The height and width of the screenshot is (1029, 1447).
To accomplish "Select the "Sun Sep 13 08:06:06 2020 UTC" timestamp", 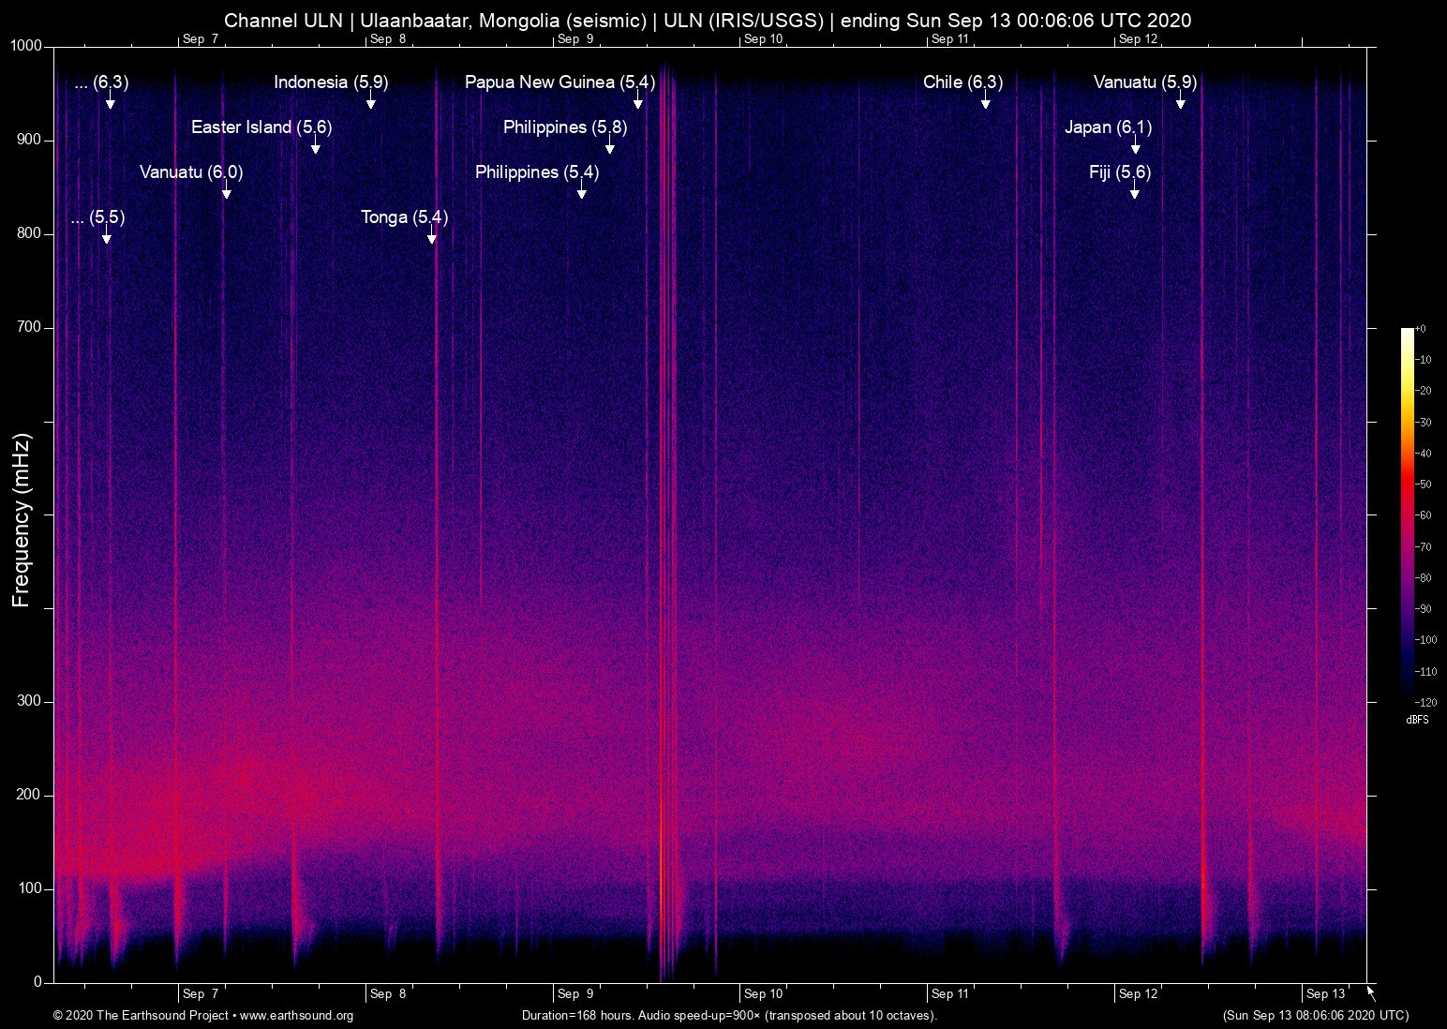I will click(1316, 1016).
